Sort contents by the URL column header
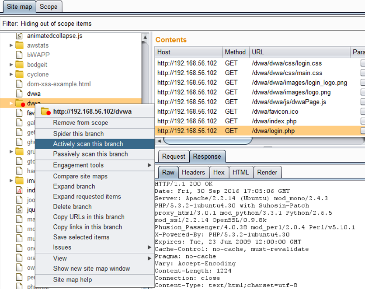The width and height of the screenshot is (365, 289). (299, 52)
